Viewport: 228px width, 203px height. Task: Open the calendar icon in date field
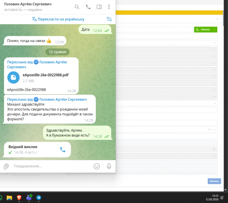[x=214, y=149]
